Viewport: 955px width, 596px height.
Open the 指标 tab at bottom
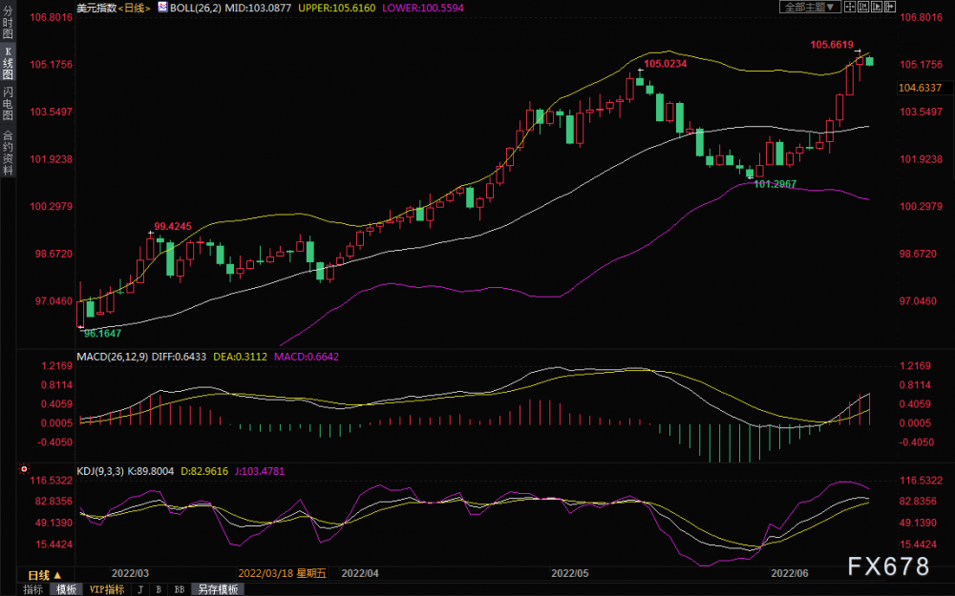(x=32, y=589)
